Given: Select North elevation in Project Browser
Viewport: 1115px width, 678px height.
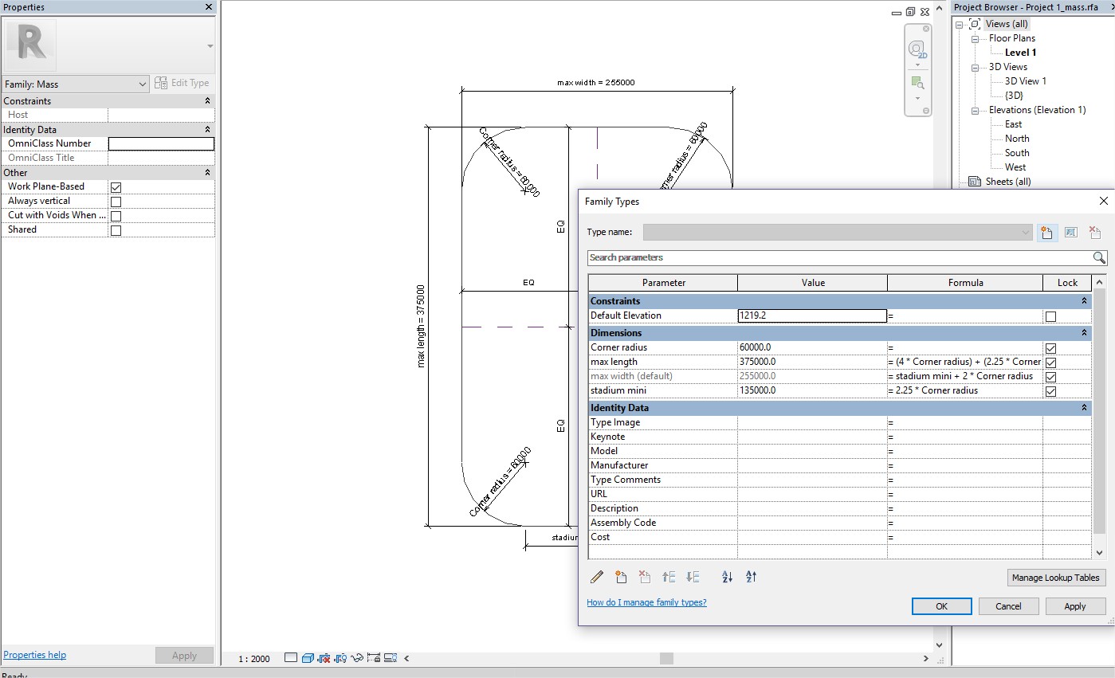Looking at the screenshot, I should 1017,139.
